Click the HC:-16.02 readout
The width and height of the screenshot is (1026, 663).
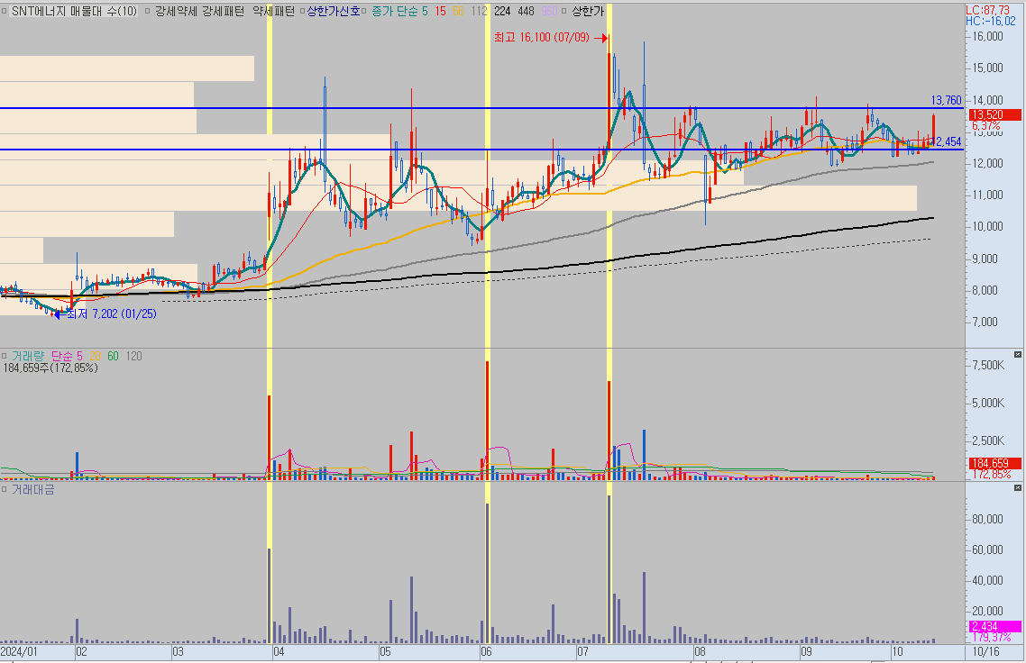(x=991, y=21)
